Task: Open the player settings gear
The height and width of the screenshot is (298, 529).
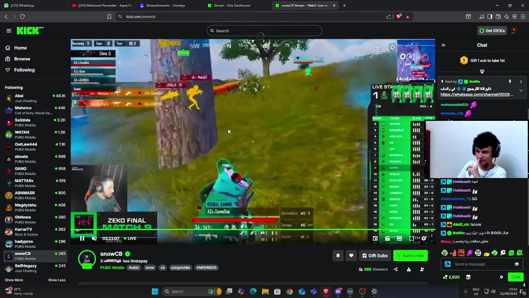Action: [424, 238]
